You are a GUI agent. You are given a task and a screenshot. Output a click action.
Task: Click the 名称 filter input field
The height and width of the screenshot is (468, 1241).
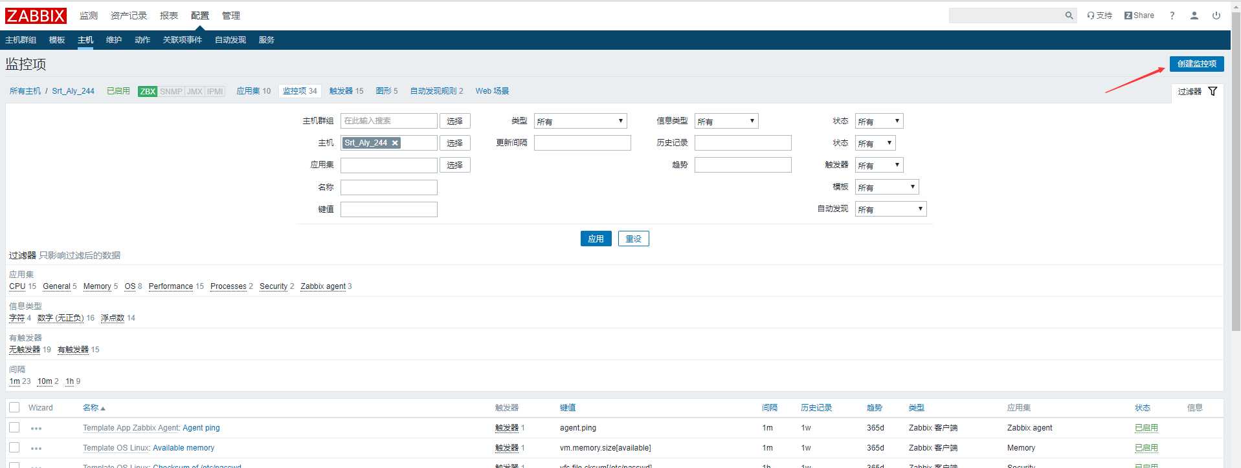click(x=389, y=187)
